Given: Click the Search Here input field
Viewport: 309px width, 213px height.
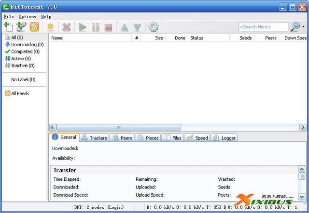Looking at the screenshot, I should click(x=263, y=27).
